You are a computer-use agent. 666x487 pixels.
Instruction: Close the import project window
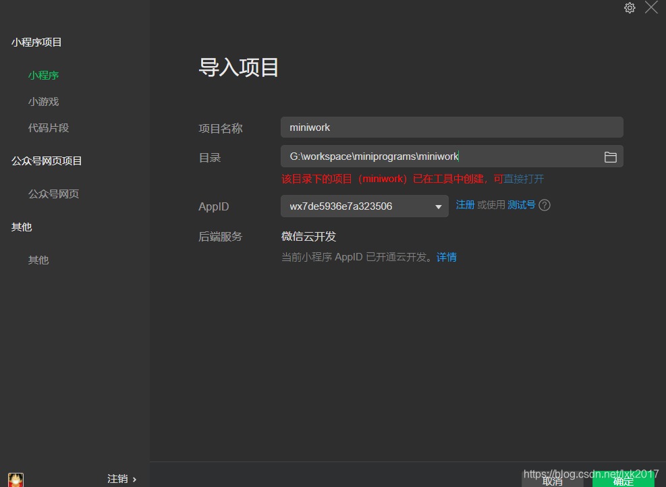pyautogui.click(x=651, y=7)
